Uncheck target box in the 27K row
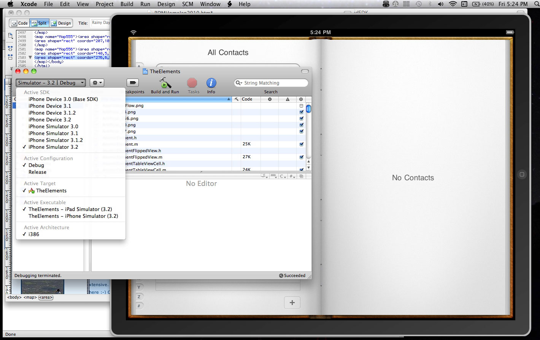This screenshot has height=340, width=540. pos(302,157)
